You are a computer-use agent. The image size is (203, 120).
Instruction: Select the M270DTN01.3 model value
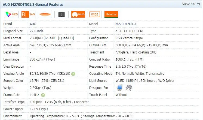(x=126, y=24)
